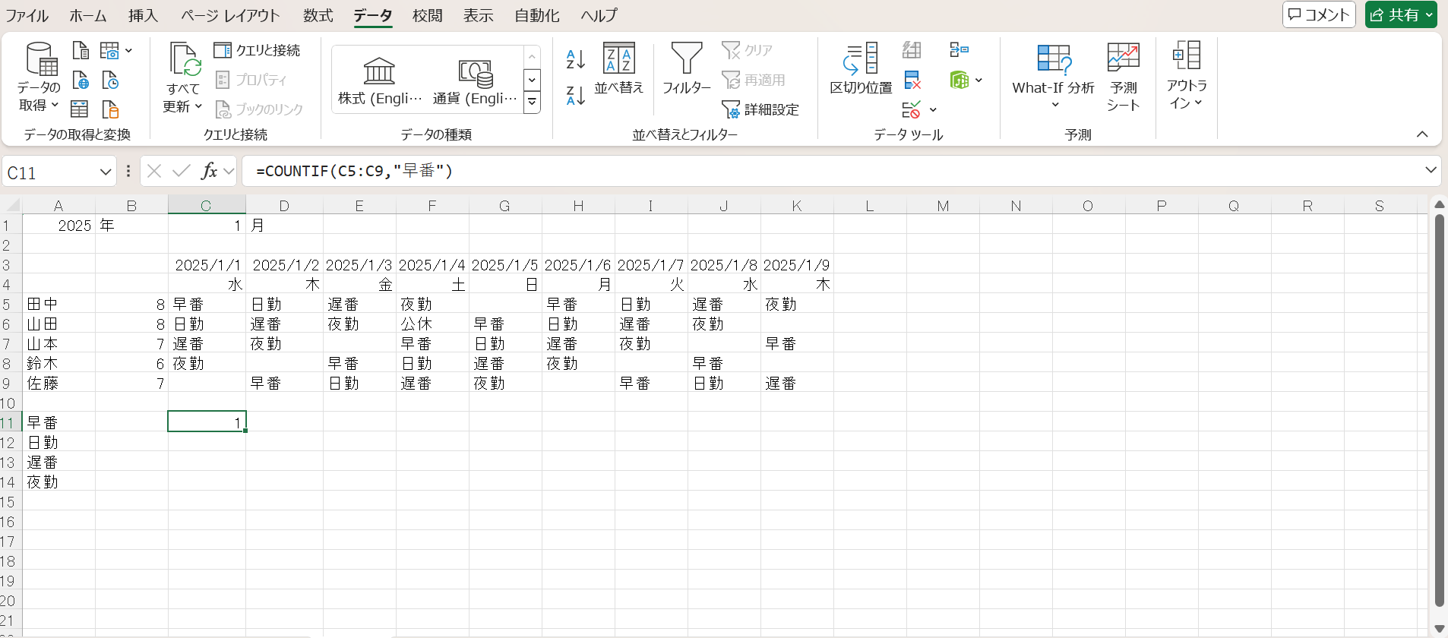
Task: Click the green Data Model icon
Action: pos(960,80)
